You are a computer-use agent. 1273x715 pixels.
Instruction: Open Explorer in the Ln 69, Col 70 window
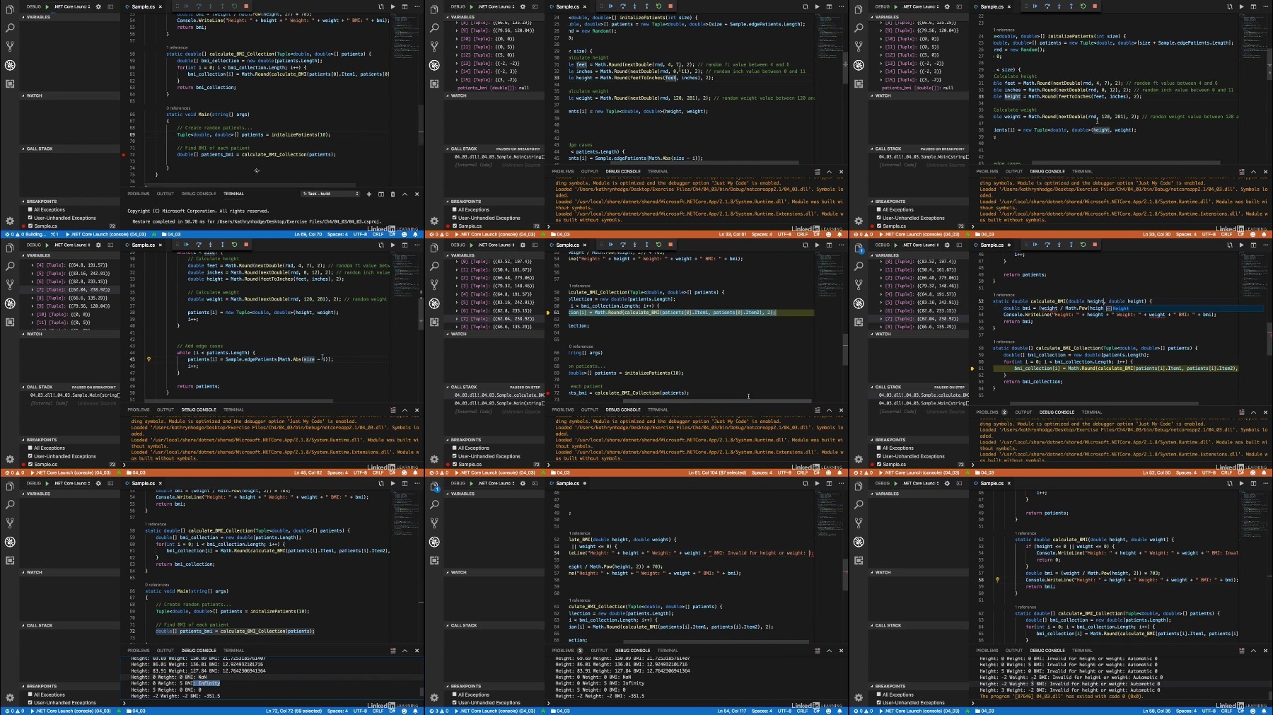coord(10,9)
